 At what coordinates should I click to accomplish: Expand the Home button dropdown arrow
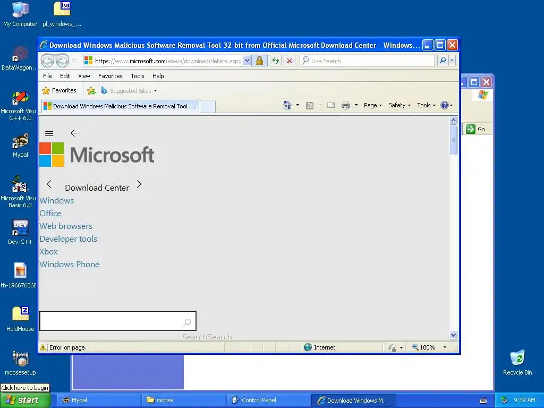click(x=297, y=105)
